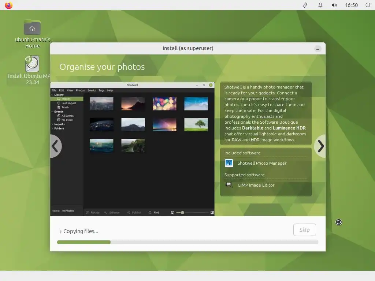
Task: Click the Supported software heading
Action: [244, 175]
